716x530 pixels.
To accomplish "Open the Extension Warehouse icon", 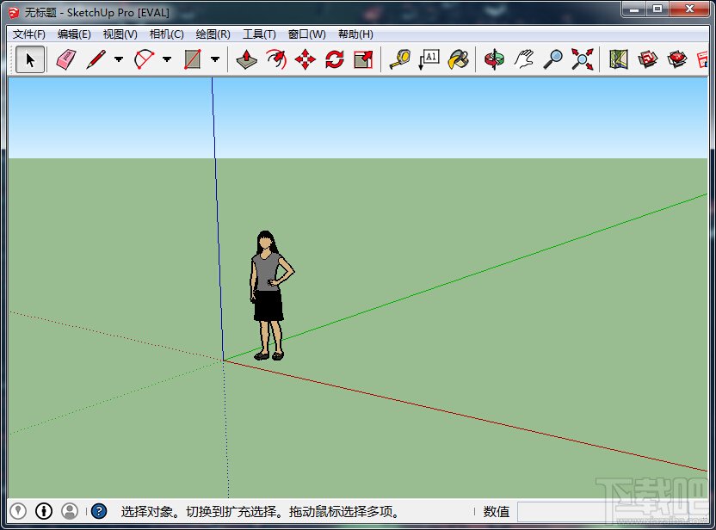I will tap(676, 59).
